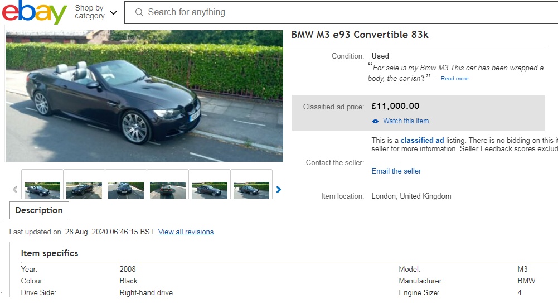Select the second photo thumbnail
The image size is (558, 303).
[84, 190]
